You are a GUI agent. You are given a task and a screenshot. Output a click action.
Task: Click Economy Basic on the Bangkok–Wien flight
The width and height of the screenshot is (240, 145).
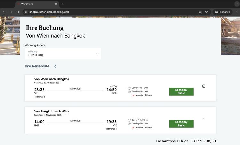click(x=181, y=124)
